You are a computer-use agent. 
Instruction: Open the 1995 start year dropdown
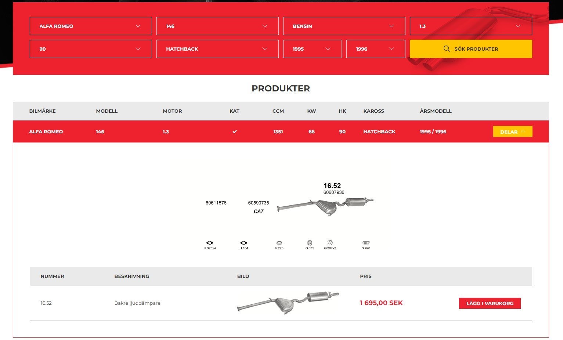313,49
